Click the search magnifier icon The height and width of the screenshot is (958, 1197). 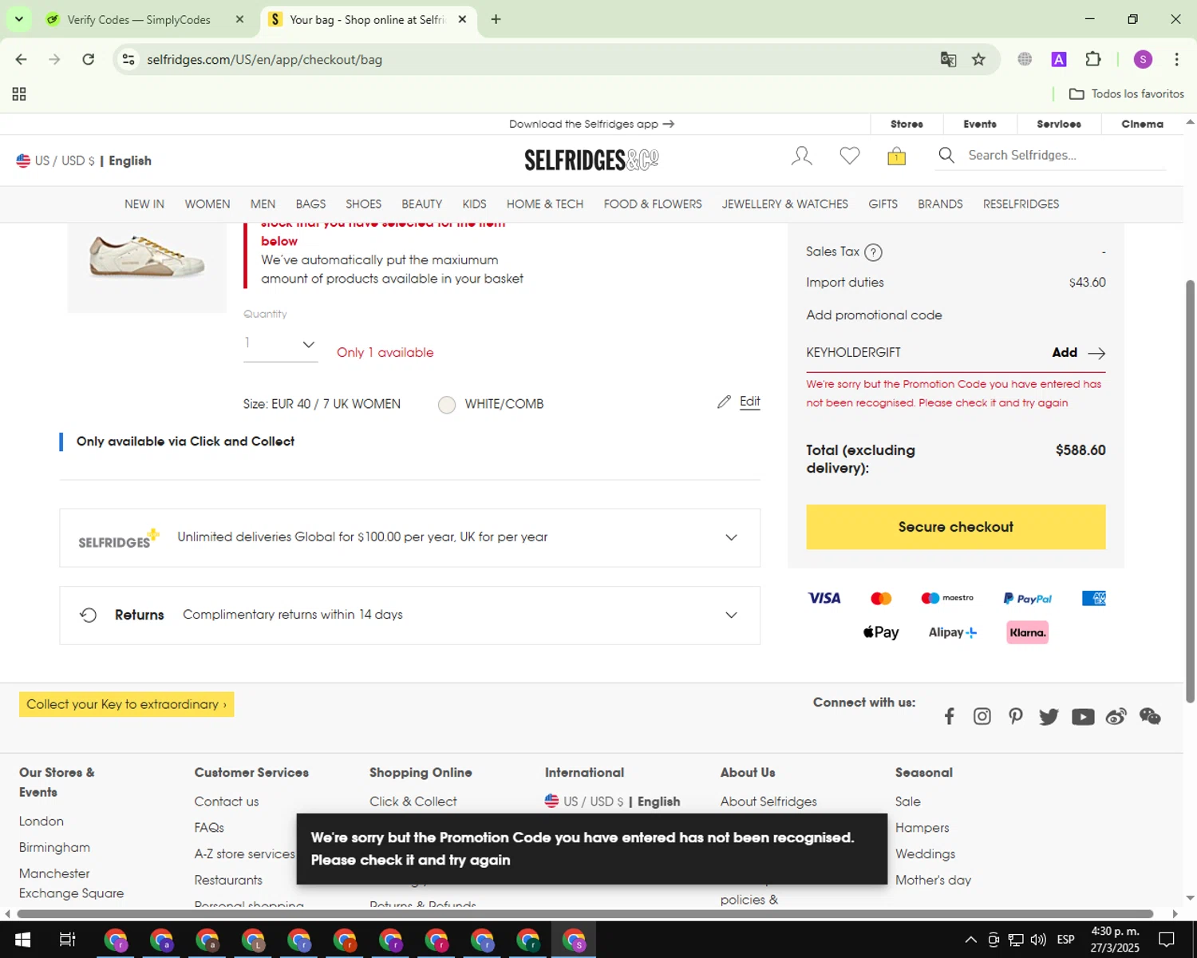pos(946,155)
